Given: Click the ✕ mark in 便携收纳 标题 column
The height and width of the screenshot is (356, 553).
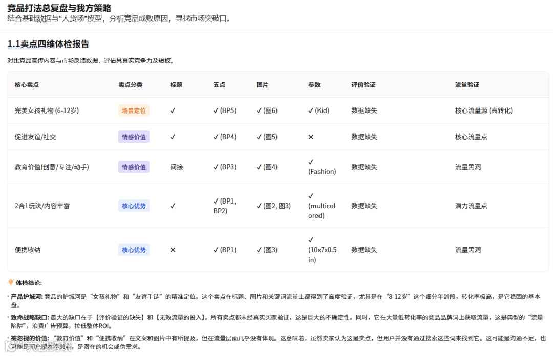Looking at the screenshot, I should [x=173, y=250].
